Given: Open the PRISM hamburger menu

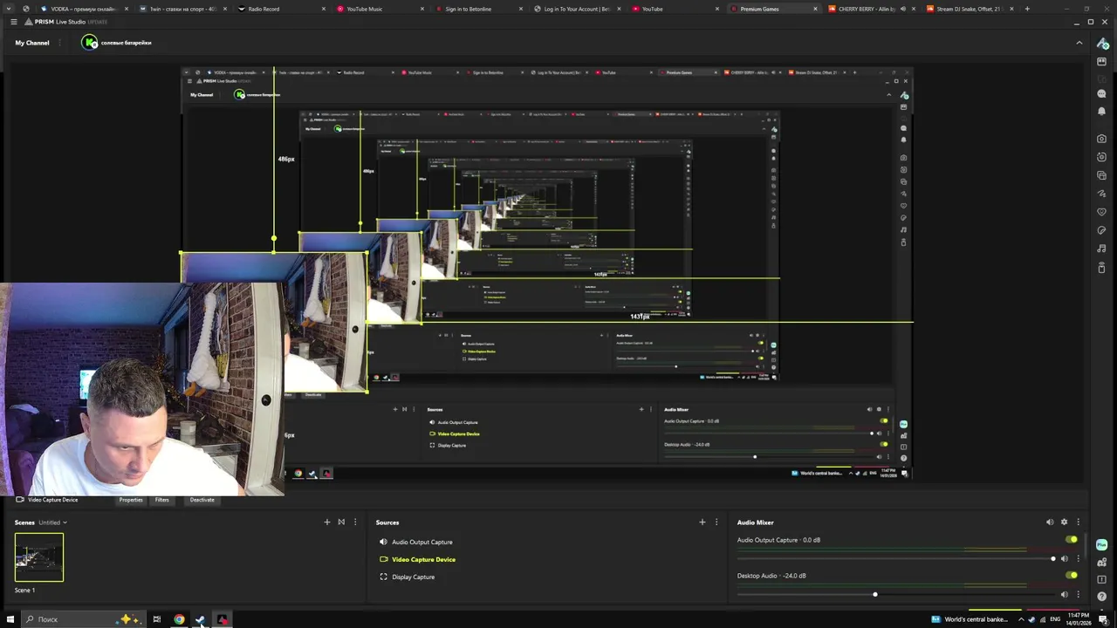Looking at the screenshot, I should pos(13,21).
